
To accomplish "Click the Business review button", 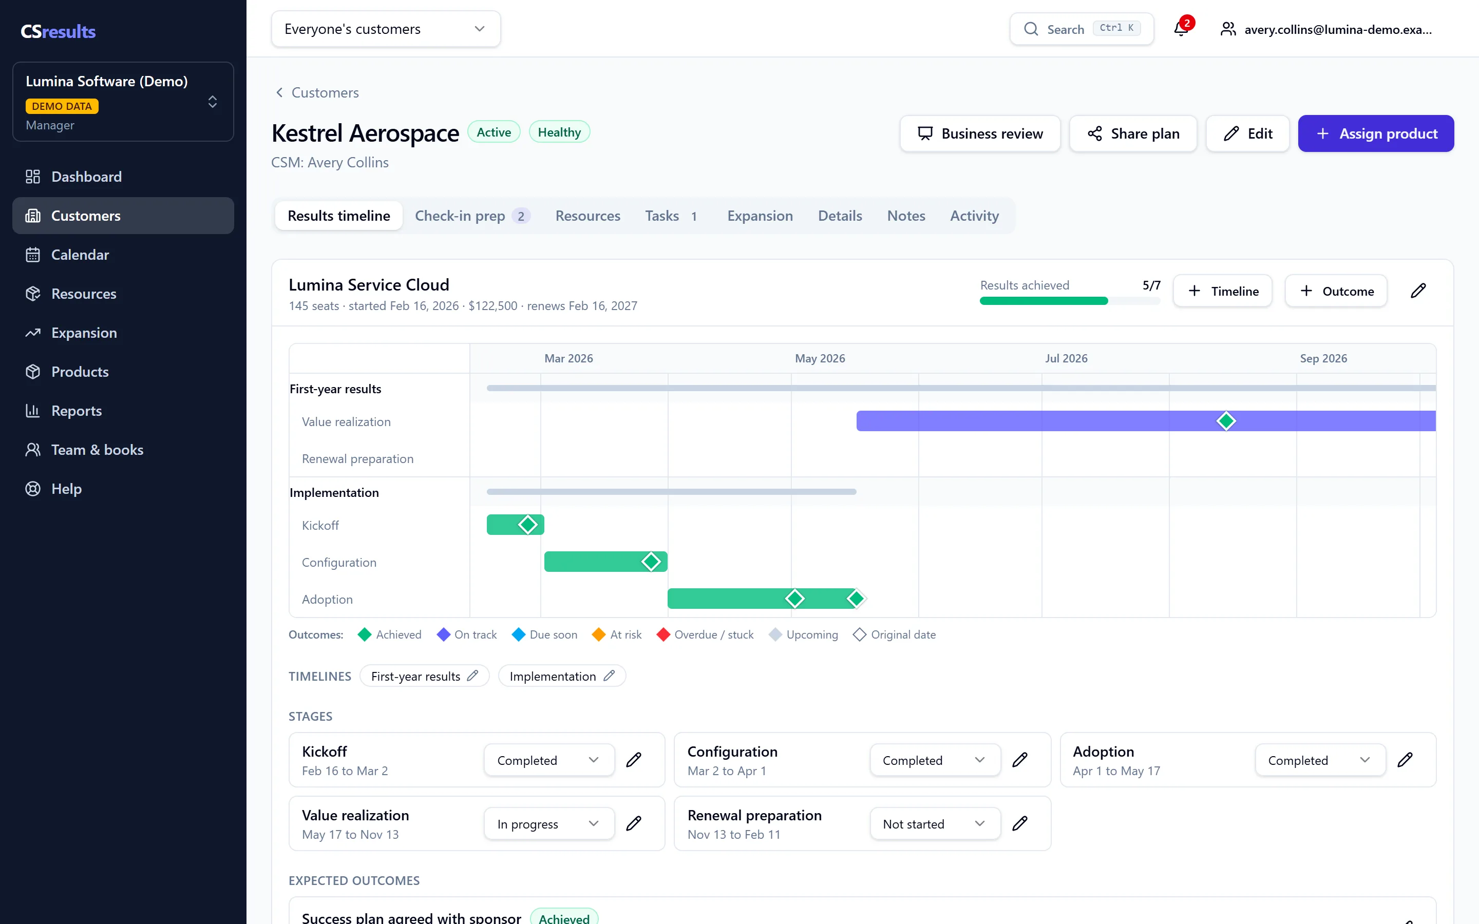I will 980,133.
